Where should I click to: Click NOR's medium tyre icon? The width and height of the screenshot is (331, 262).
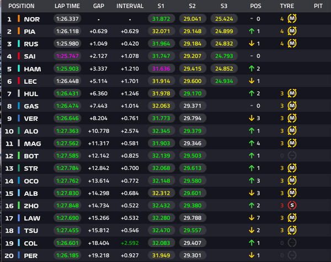click(292, 19)
